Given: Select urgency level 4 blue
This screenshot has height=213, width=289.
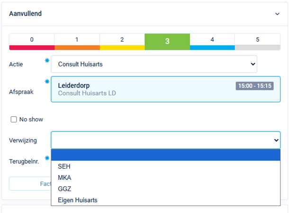Looking at the screenshot, I should click(212, 41).
